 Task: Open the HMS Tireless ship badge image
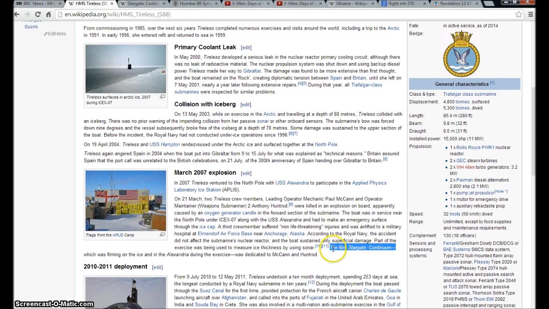tap(462, 54)
